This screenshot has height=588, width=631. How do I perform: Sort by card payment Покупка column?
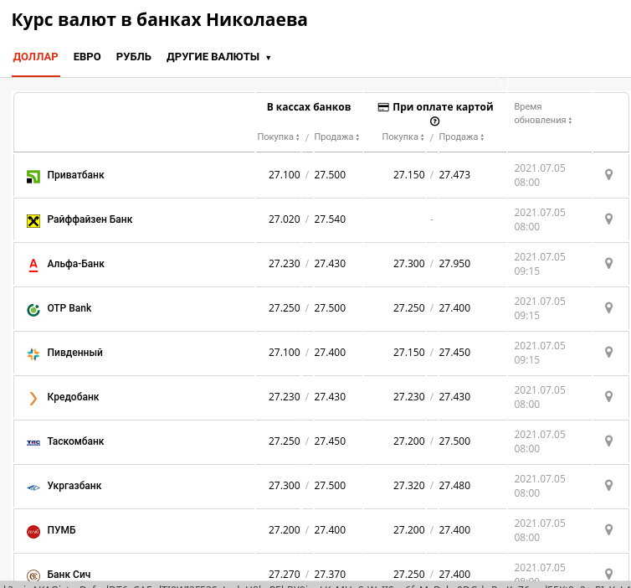click(403, 137)
